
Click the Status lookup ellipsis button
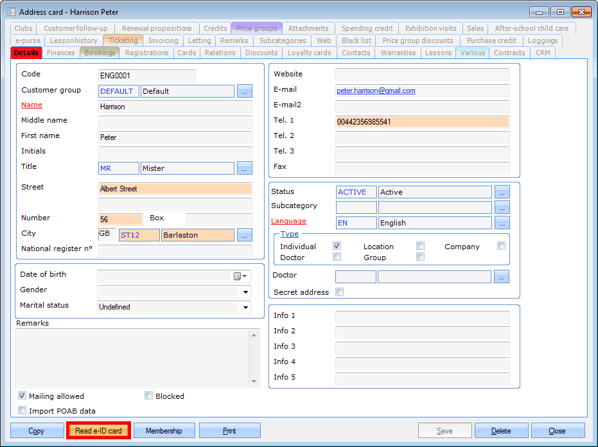502,192
